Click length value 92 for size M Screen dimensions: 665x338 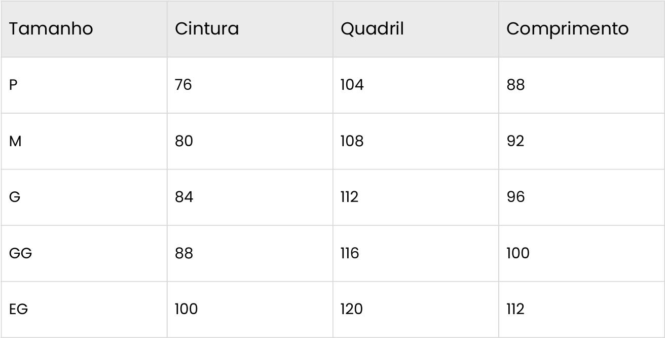[515, 141]
